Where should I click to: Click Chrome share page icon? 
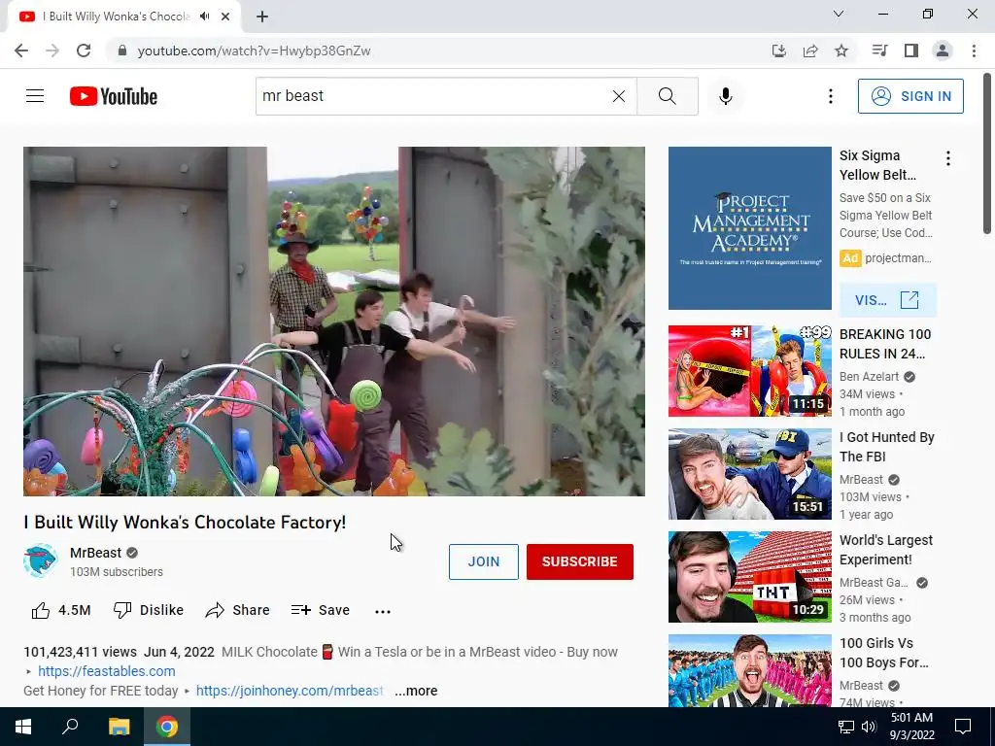[x=809, y=51]
